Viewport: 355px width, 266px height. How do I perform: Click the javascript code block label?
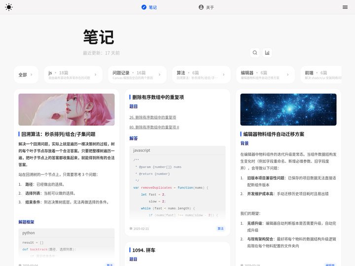point(142,150)
